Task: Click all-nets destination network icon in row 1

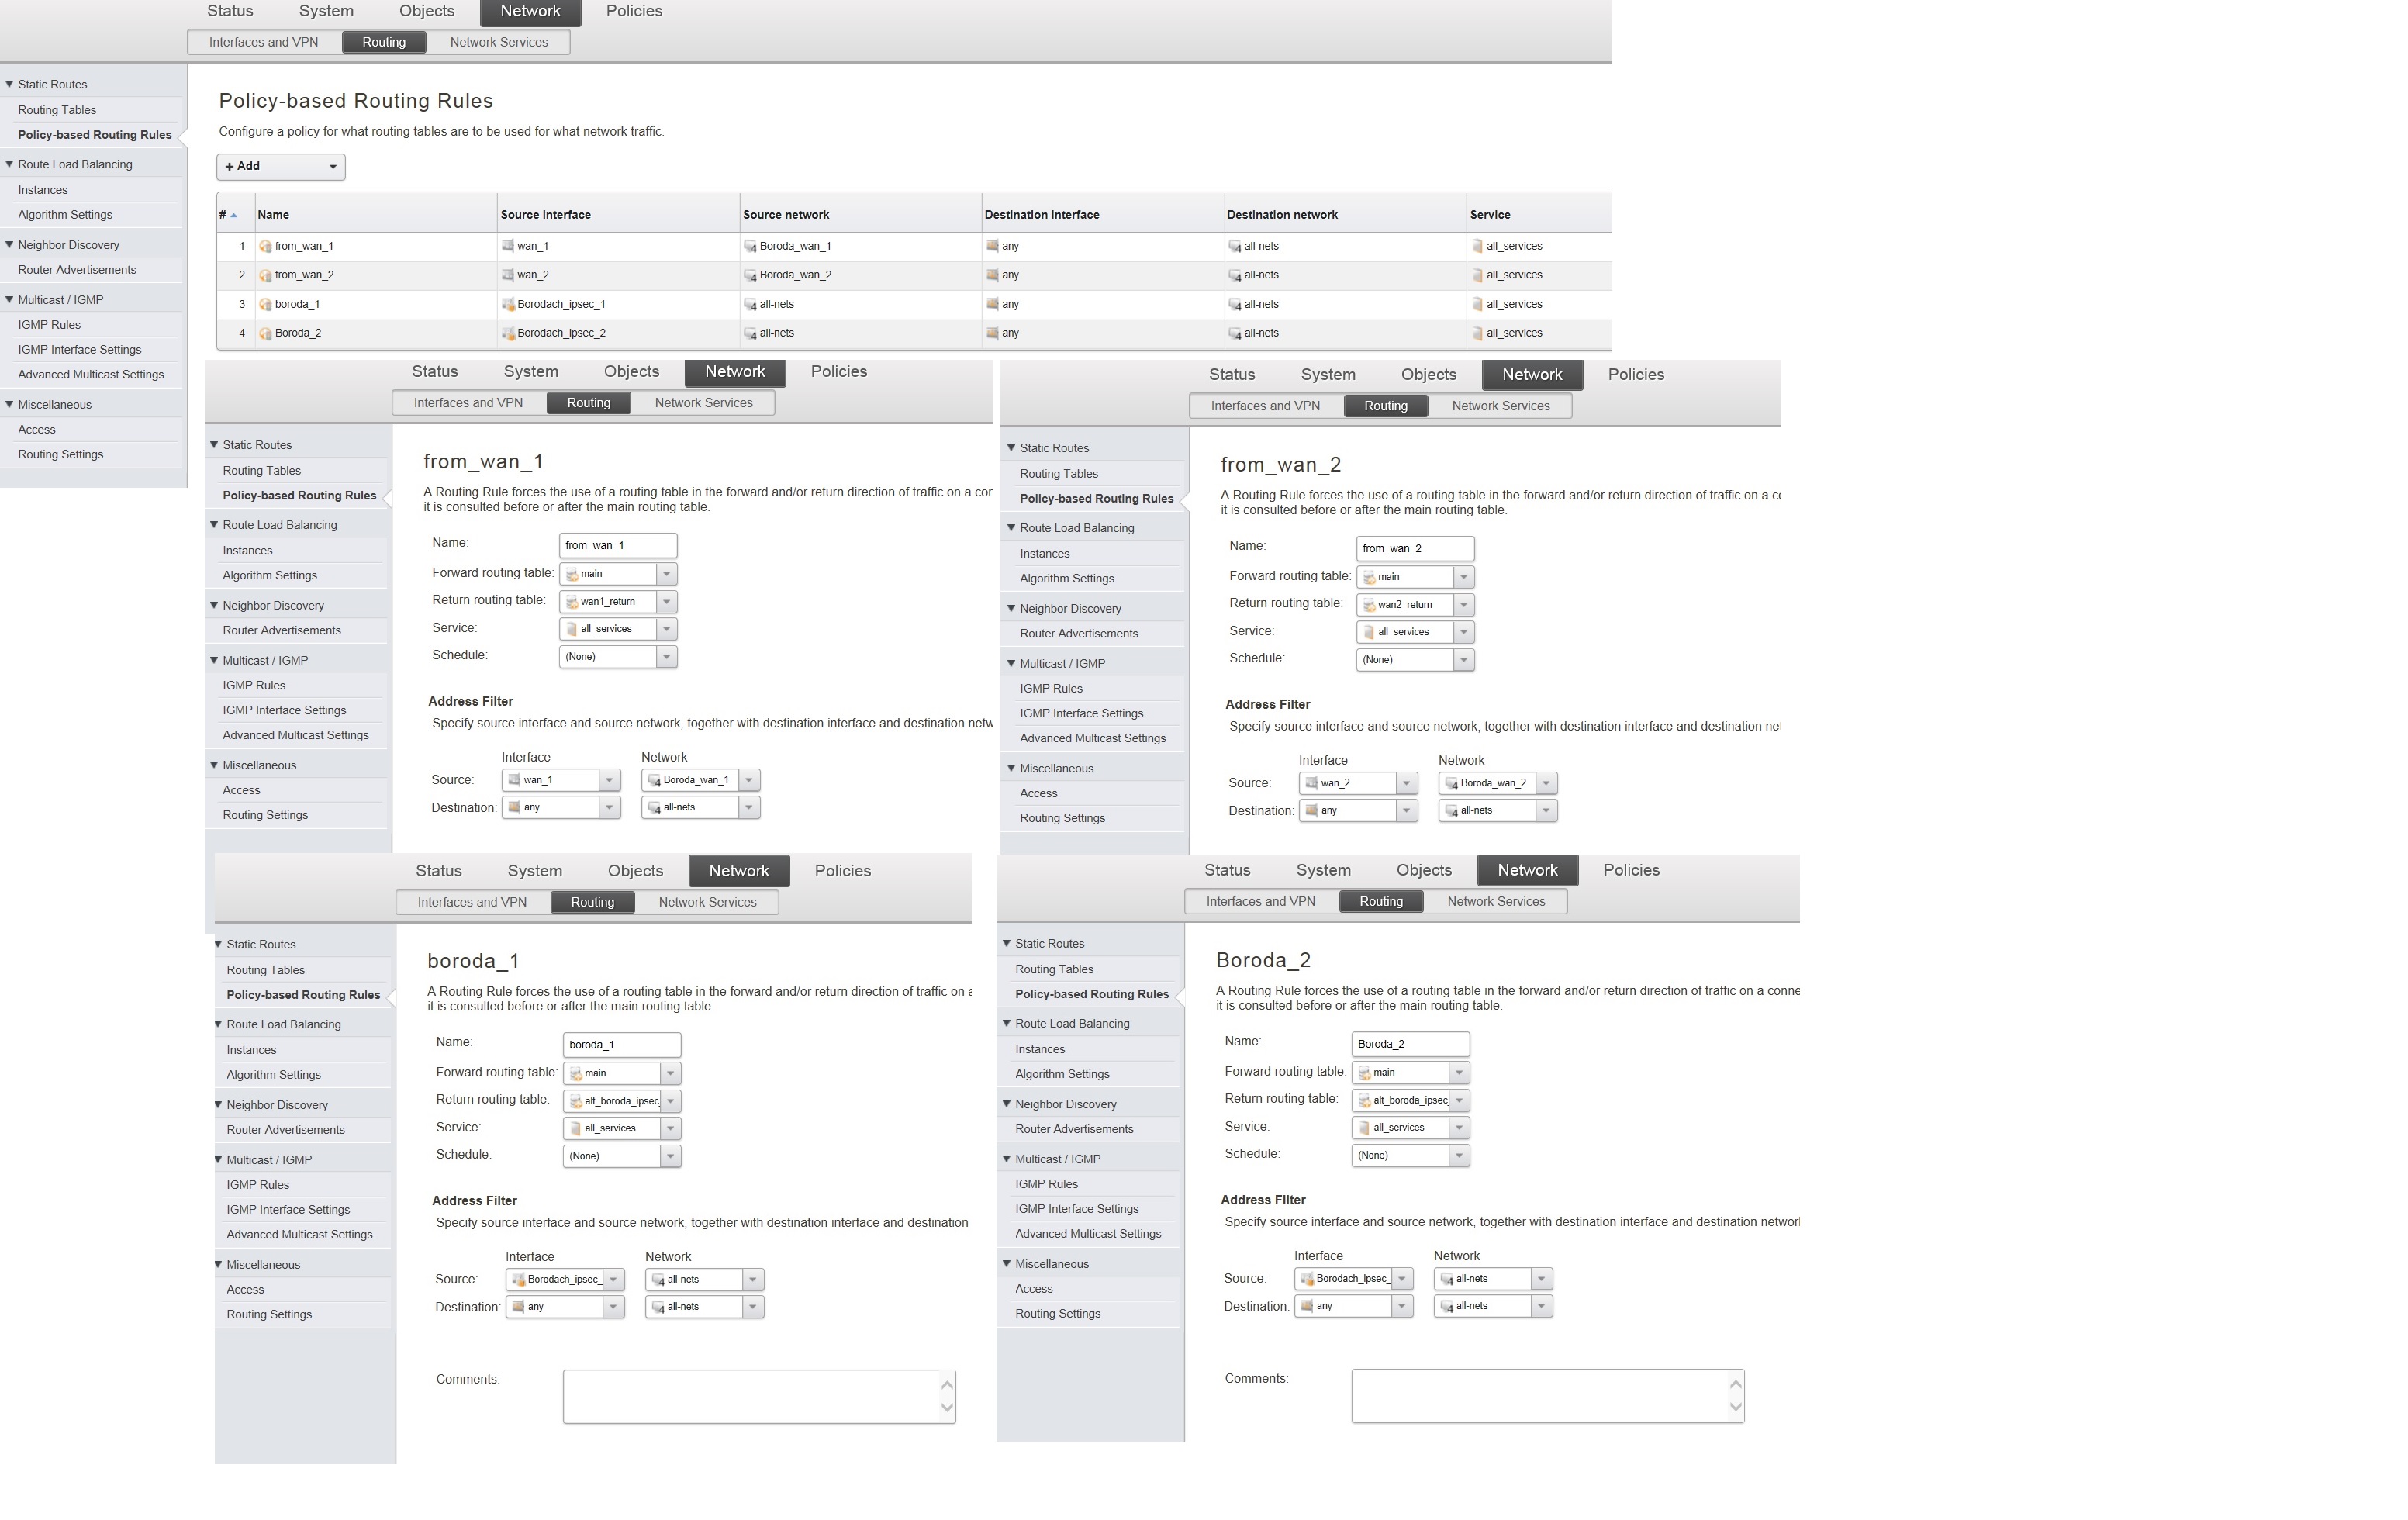Action: tap(1235, 246)
